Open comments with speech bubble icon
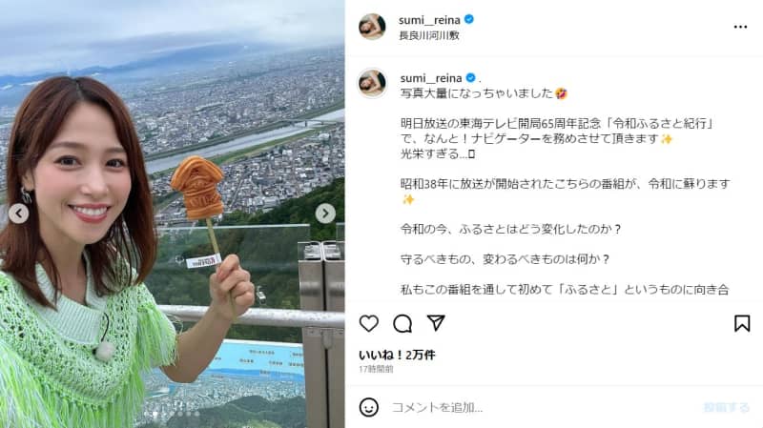763x428 pixels. click(x=402, y=323)
